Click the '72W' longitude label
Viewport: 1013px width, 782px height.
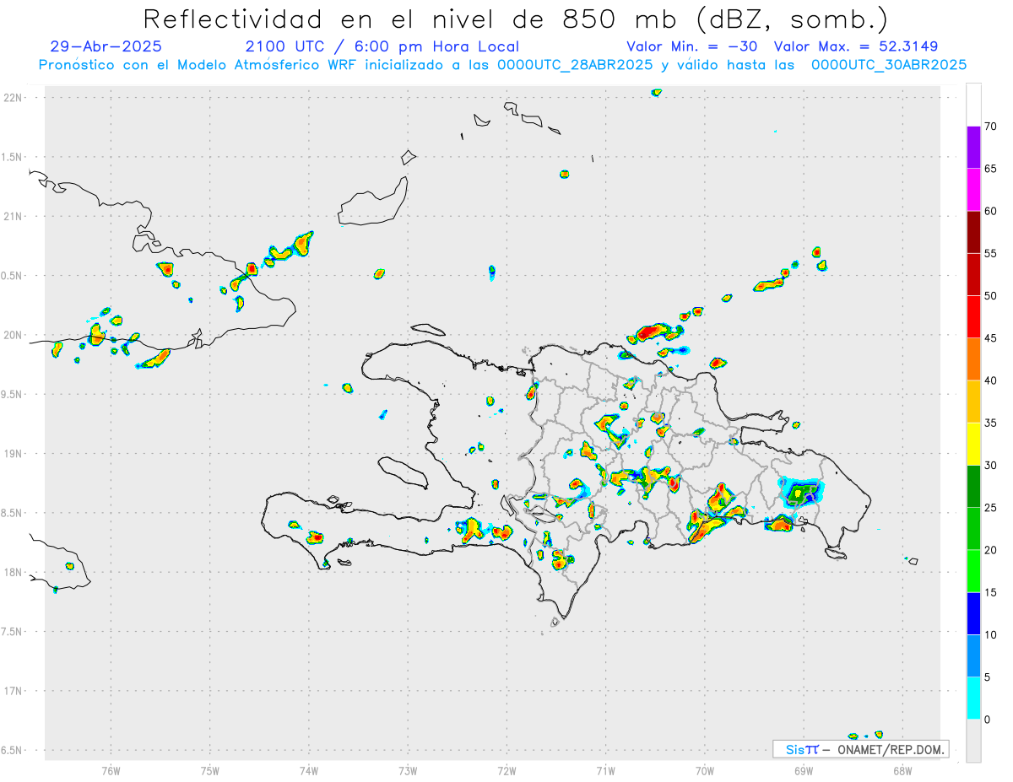(506, 771)
